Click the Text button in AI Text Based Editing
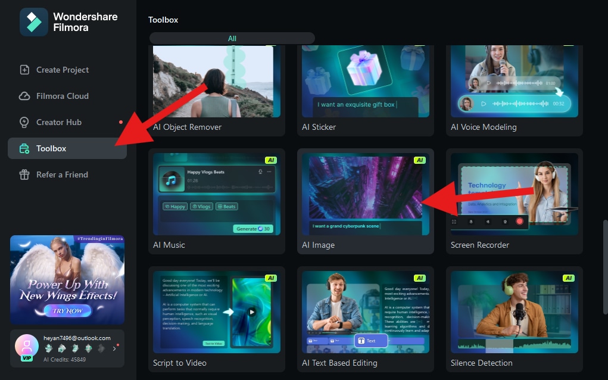The height and width of the screenshot is (380, 608). (371, 341)
